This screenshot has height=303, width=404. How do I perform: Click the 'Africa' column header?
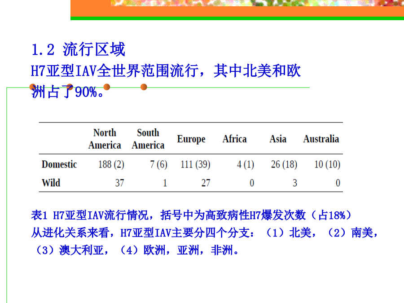234,139
